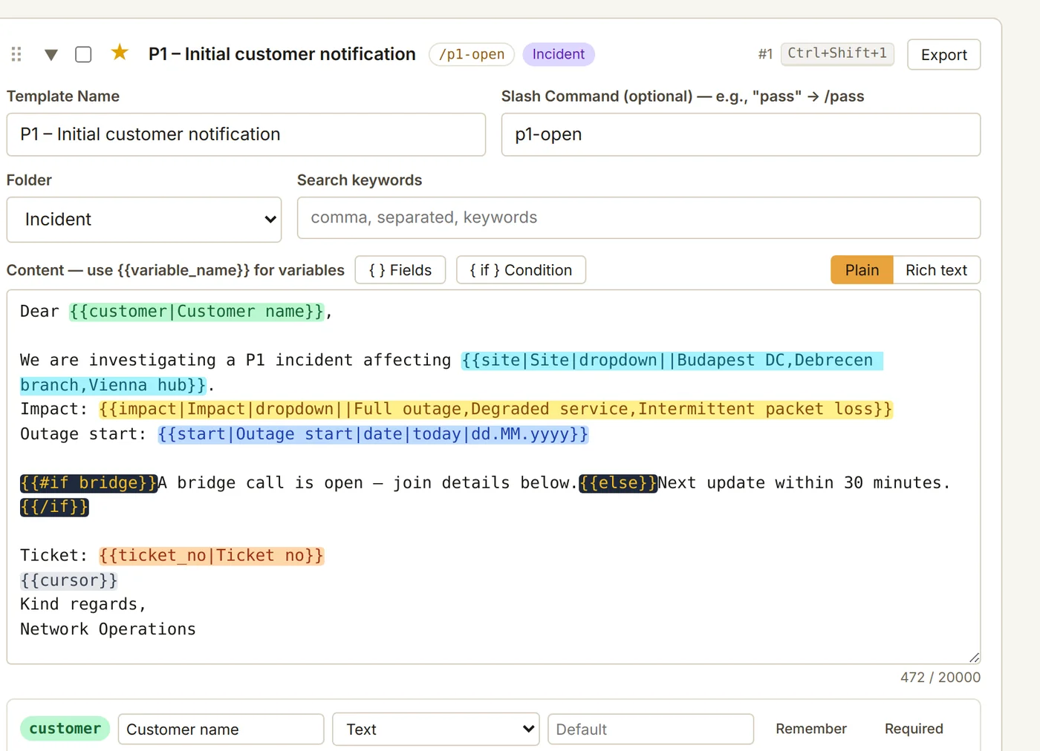Click the 472 / 20000 character counter
Screen dimensions: 1040x751
coord(940,678)
